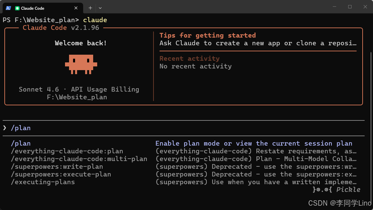Click 'Tips for getting started' heading

tap(208, 36)
